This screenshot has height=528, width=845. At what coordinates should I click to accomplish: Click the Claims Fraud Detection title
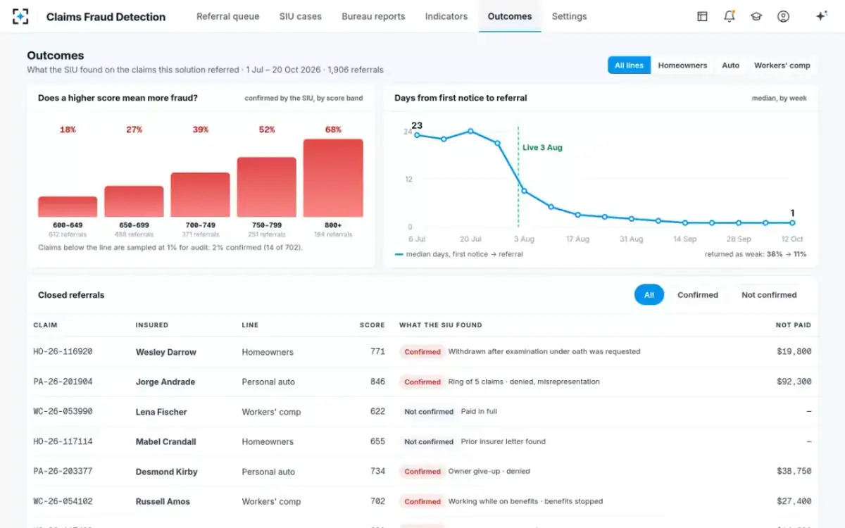(106, 16)
